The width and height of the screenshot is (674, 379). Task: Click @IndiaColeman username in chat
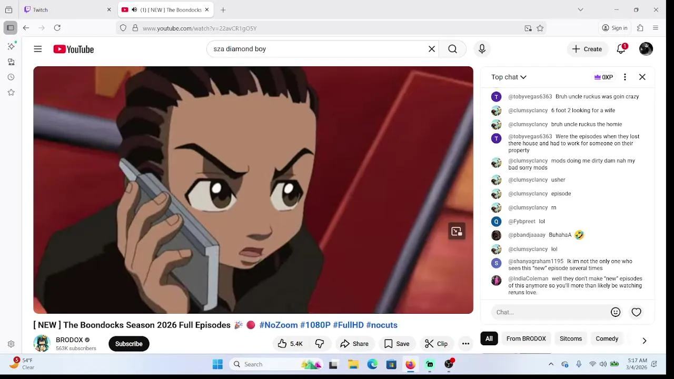point(528,278)
